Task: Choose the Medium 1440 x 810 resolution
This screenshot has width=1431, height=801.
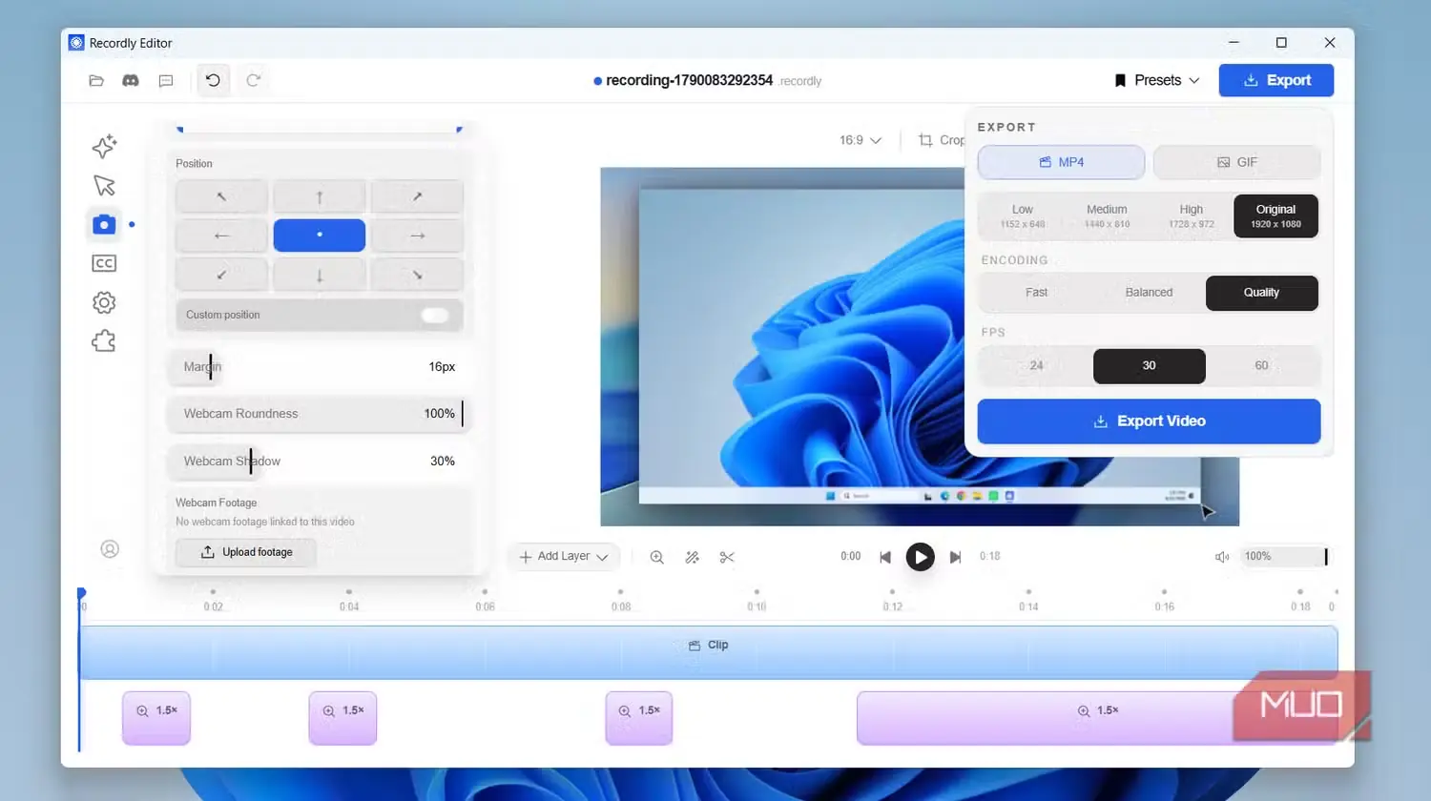Action: [1107, 216]
